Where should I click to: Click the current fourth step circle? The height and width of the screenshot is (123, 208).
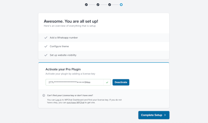click(121, 5)
